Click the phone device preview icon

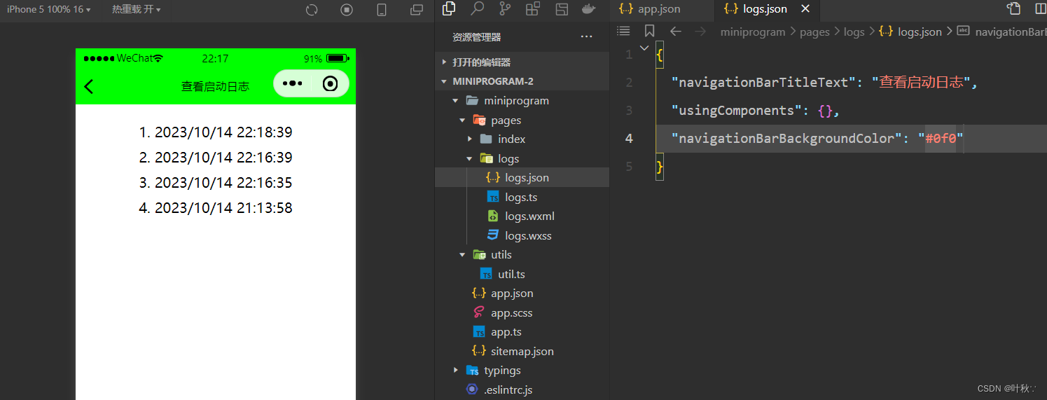[382, 10]
